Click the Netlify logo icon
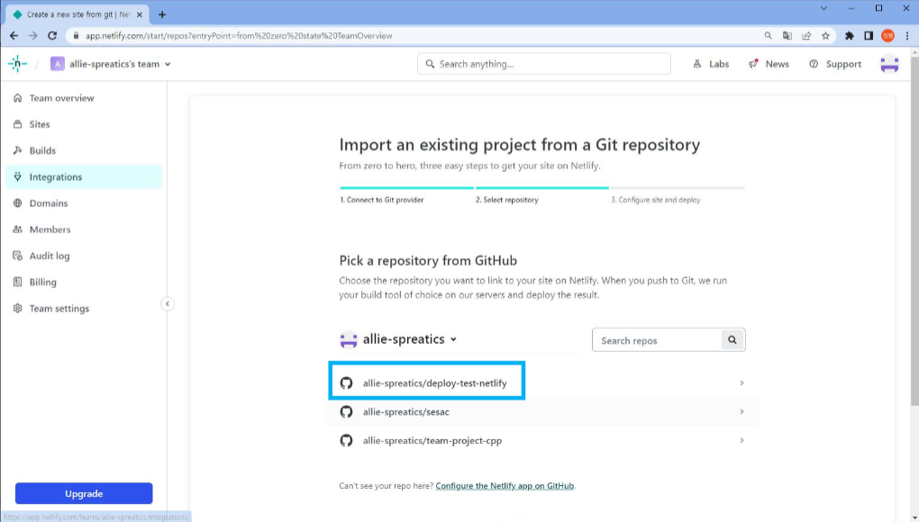Screen dimensions: 919x522 18,64
